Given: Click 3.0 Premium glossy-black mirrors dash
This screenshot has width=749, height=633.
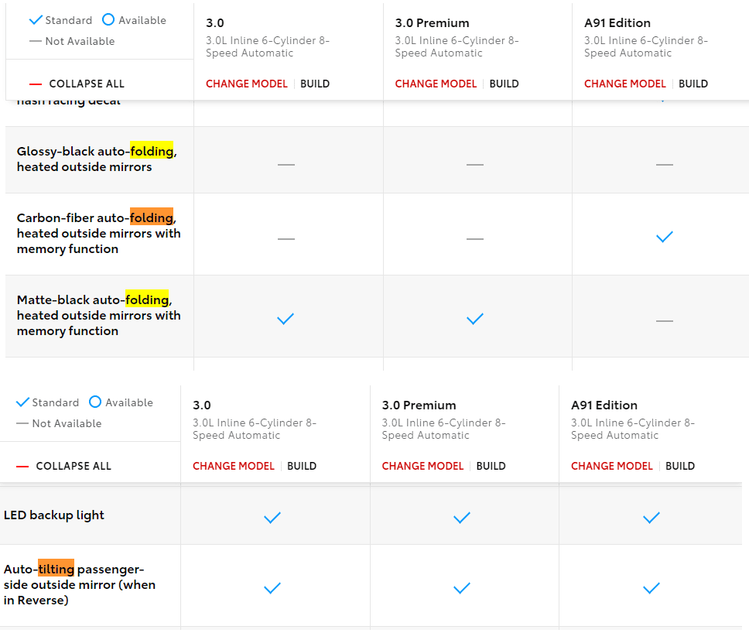Looking at the screenshot, I should coord(475,165).
